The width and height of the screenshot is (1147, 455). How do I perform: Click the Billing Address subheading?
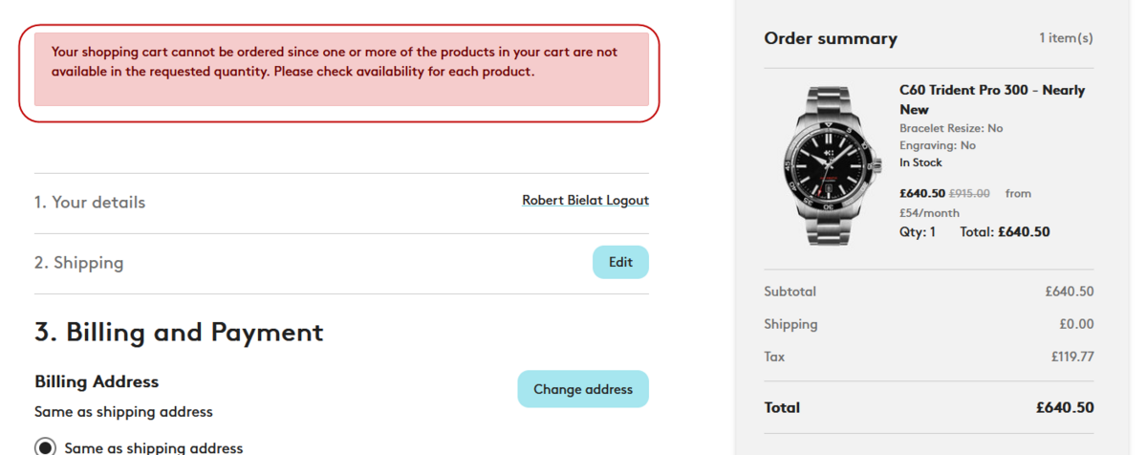pos(97,381)
